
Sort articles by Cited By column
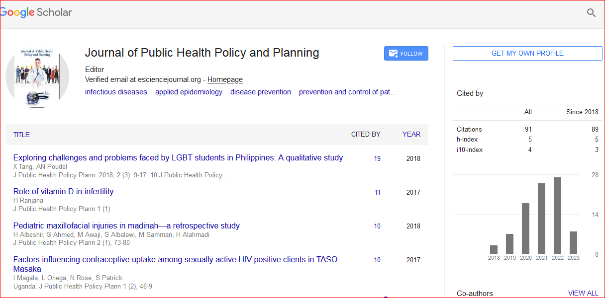point(366,135)
